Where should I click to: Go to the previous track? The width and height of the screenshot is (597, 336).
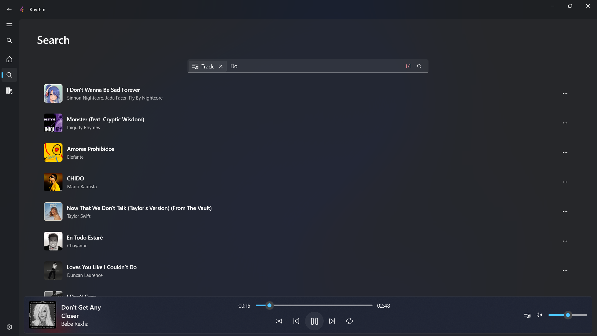[296, 321]
